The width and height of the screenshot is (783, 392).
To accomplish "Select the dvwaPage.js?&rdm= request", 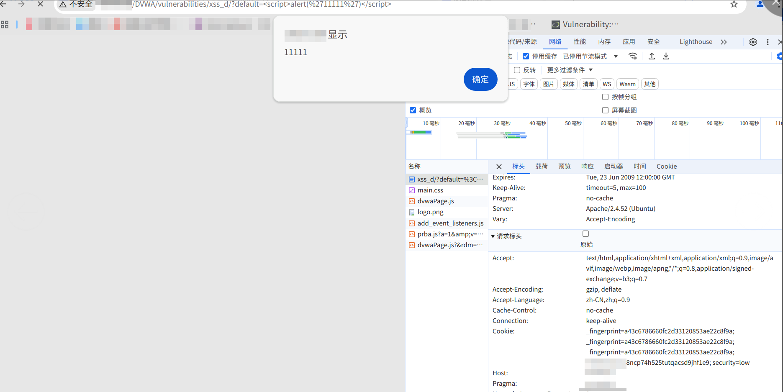I will click(x=447, y=245).
